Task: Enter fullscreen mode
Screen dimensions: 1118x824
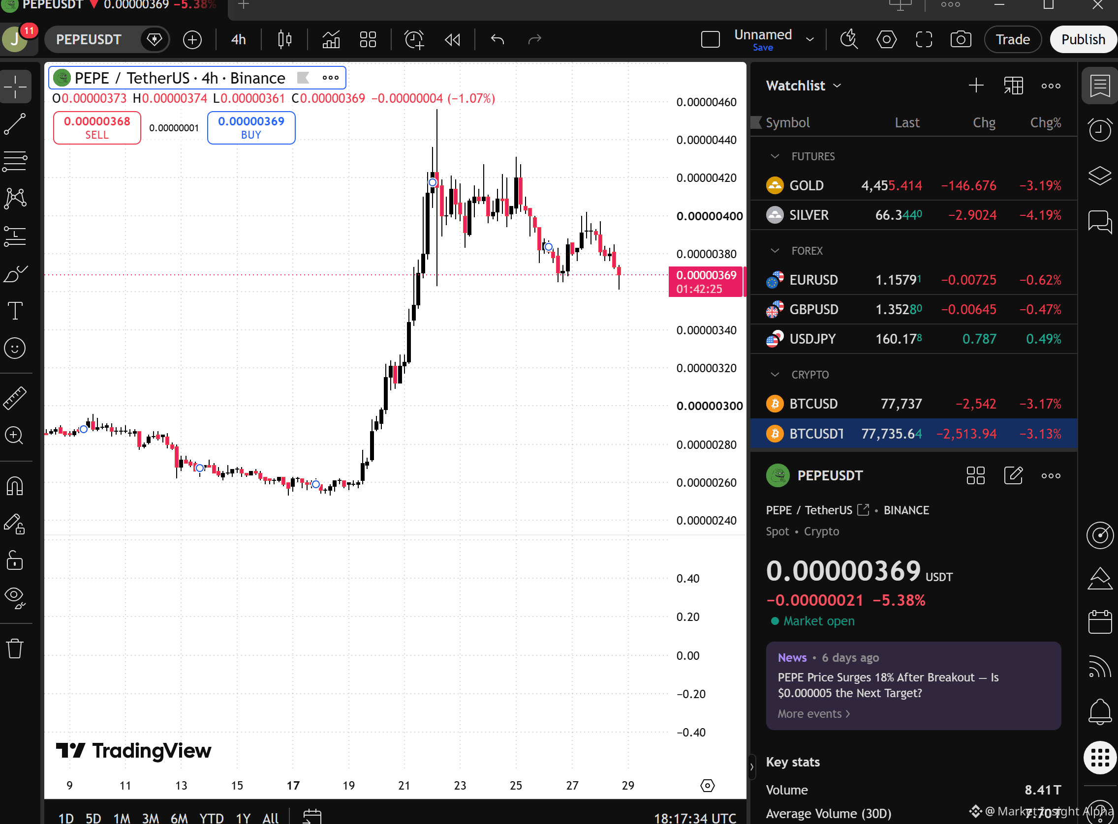Action: coord(924,39)
